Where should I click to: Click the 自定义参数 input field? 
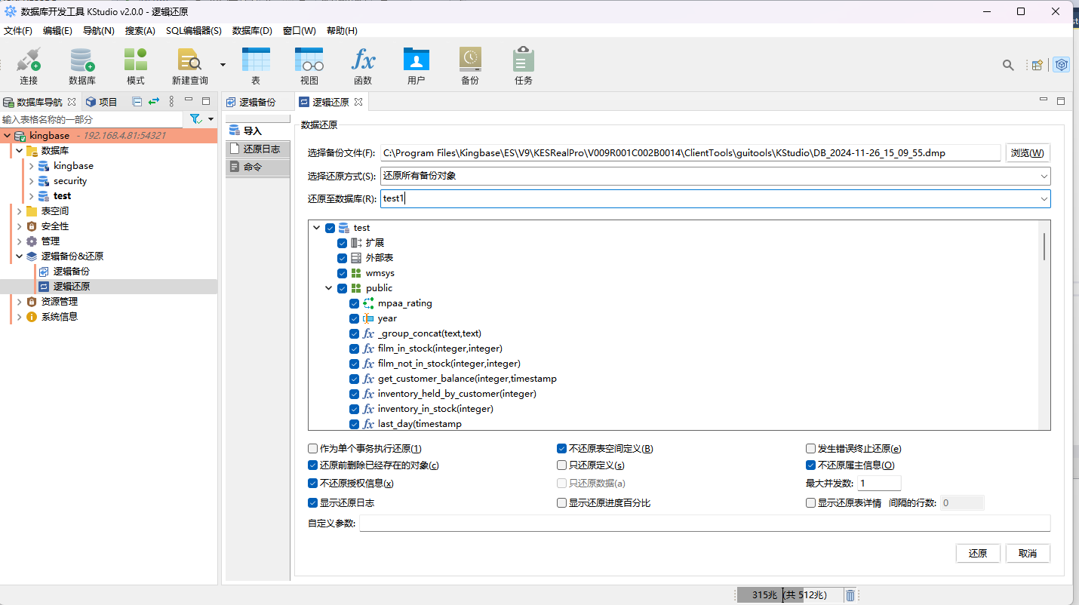coord(704,524)
